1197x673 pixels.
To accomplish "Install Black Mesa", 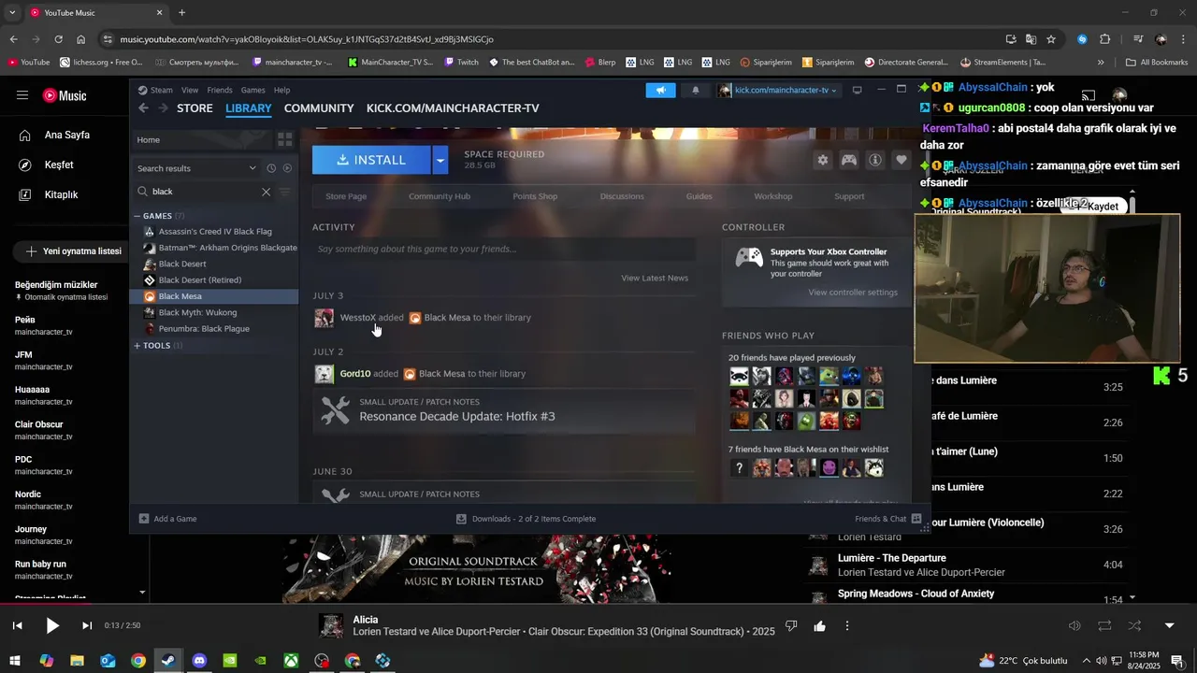I will 371,160.
